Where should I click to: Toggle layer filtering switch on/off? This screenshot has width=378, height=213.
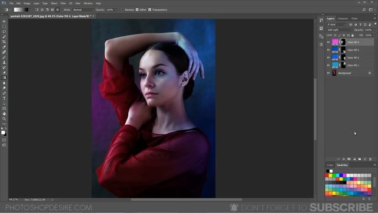(376, 24)
